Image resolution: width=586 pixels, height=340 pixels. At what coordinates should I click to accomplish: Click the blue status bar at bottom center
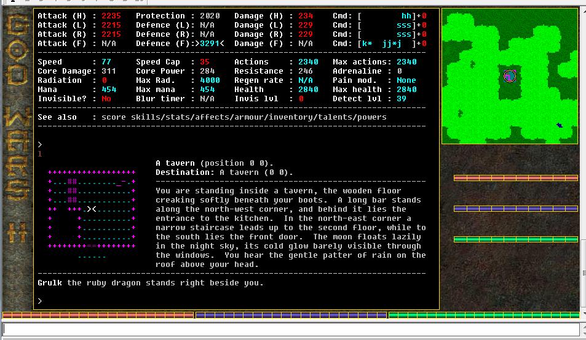click(x=291, y=315)
